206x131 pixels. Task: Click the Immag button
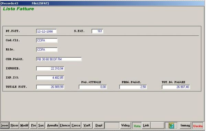pos(185,126)
